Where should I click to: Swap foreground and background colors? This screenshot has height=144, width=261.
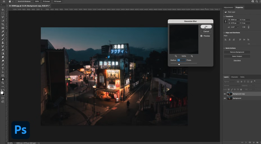pos(4,90)
